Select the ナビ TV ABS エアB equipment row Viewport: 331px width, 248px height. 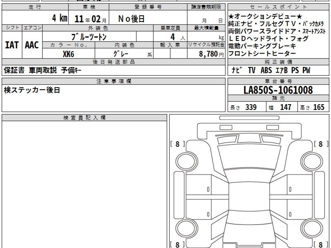click(x=271, y=71)
